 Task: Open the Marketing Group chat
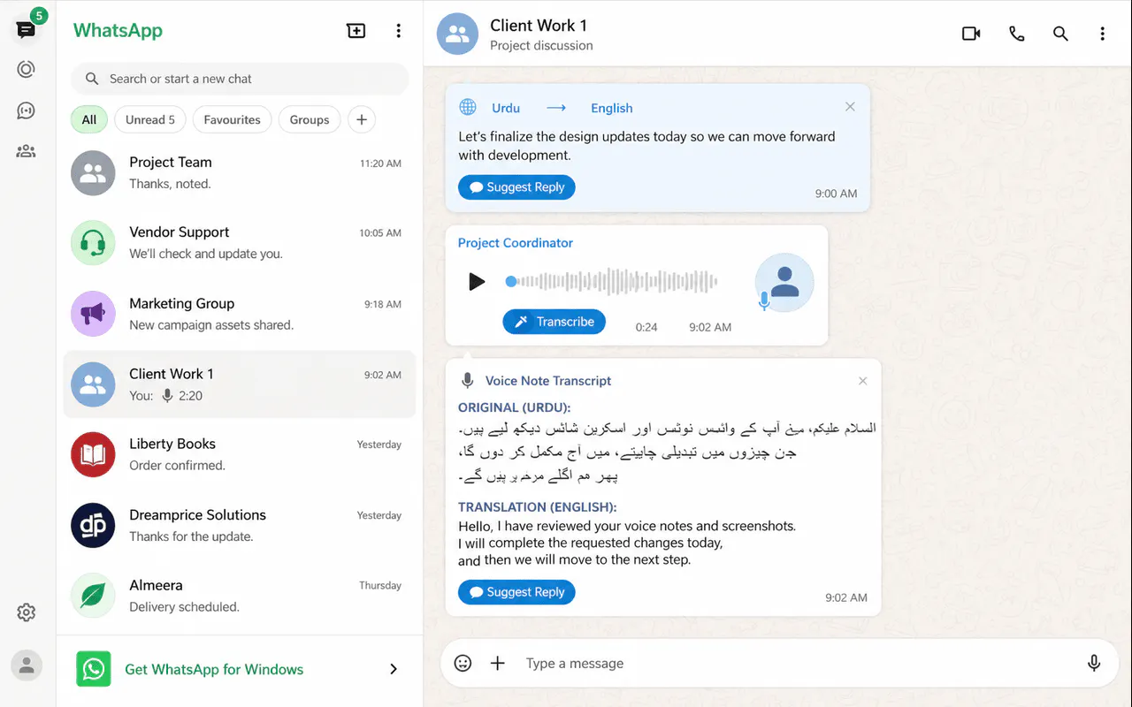240,314
